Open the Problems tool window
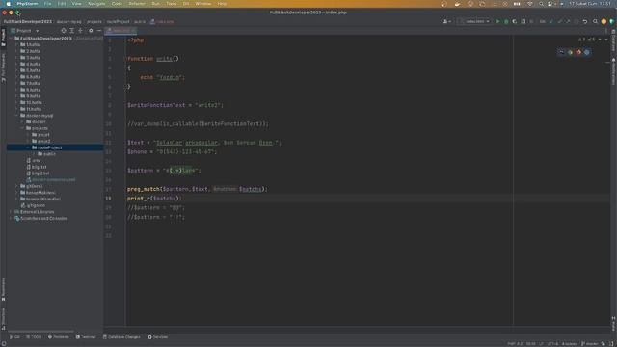The width and height of the screenshot is (617, 347). (x=59, y=337)
